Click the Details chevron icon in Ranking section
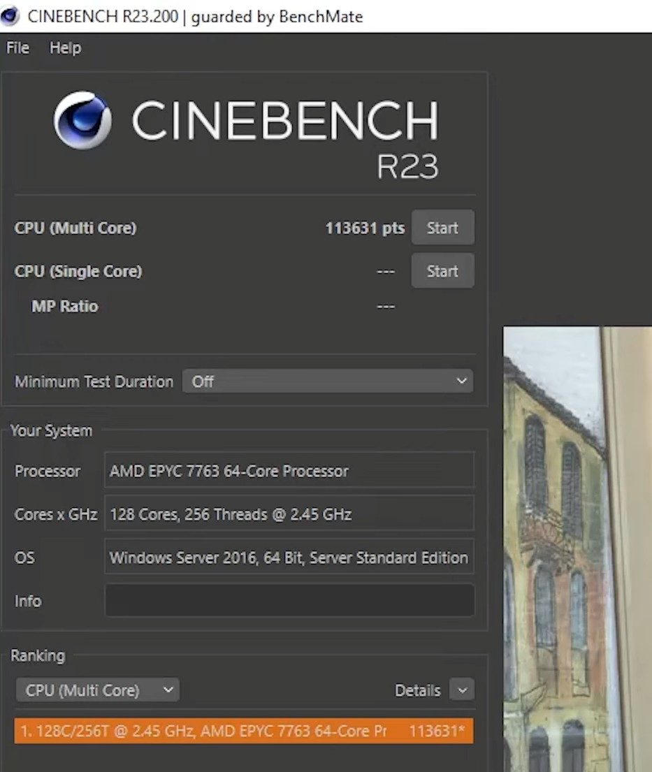 [x=461, y=690]
